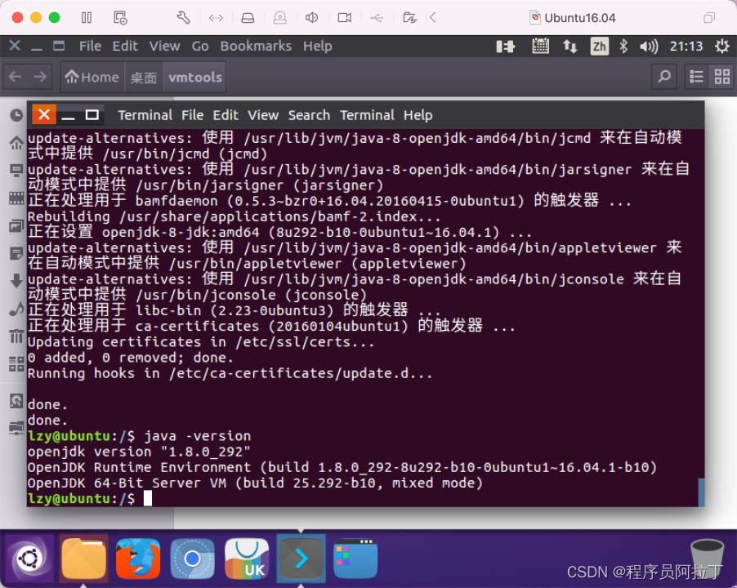Click the search magnifier in the file manager toolbar
The image size is (737, 588).
coord(663,76)
